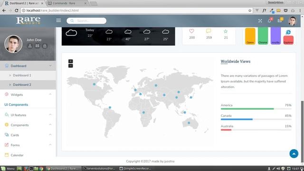Click the Canada progress bar
The width and height of the screenshot is (304, 171).
click(x=256, y=119)
